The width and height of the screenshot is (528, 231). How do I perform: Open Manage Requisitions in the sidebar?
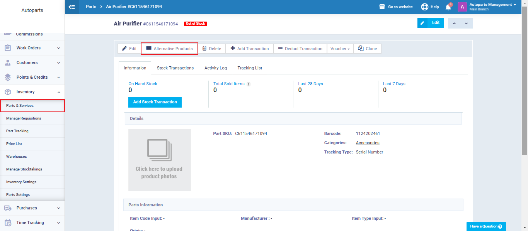pyautogui.click(x=32, y=118)
